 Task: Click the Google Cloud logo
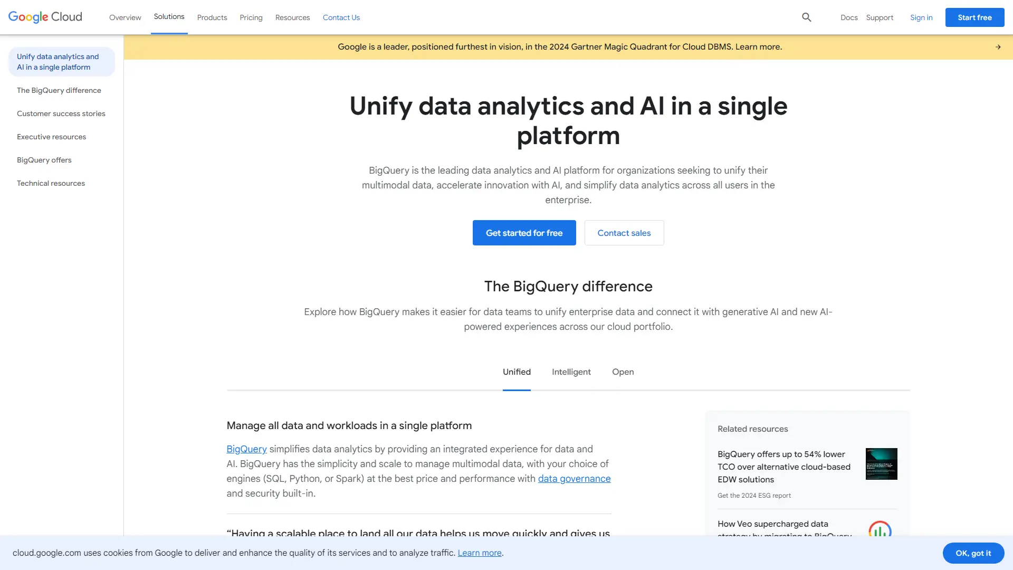45,17
